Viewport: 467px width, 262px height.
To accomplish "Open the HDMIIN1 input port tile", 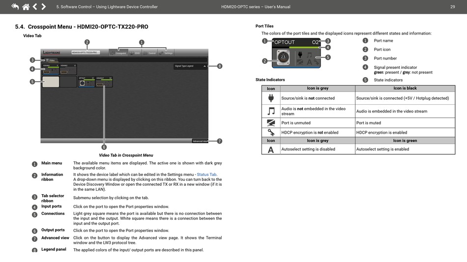I will 51,69.
